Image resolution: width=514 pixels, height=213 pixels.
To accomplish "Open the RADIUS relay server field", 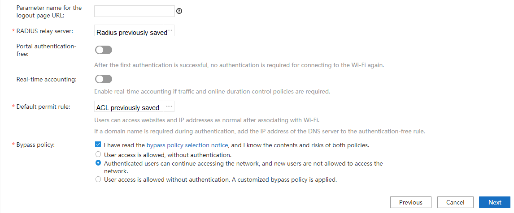I will pos(131,33).
